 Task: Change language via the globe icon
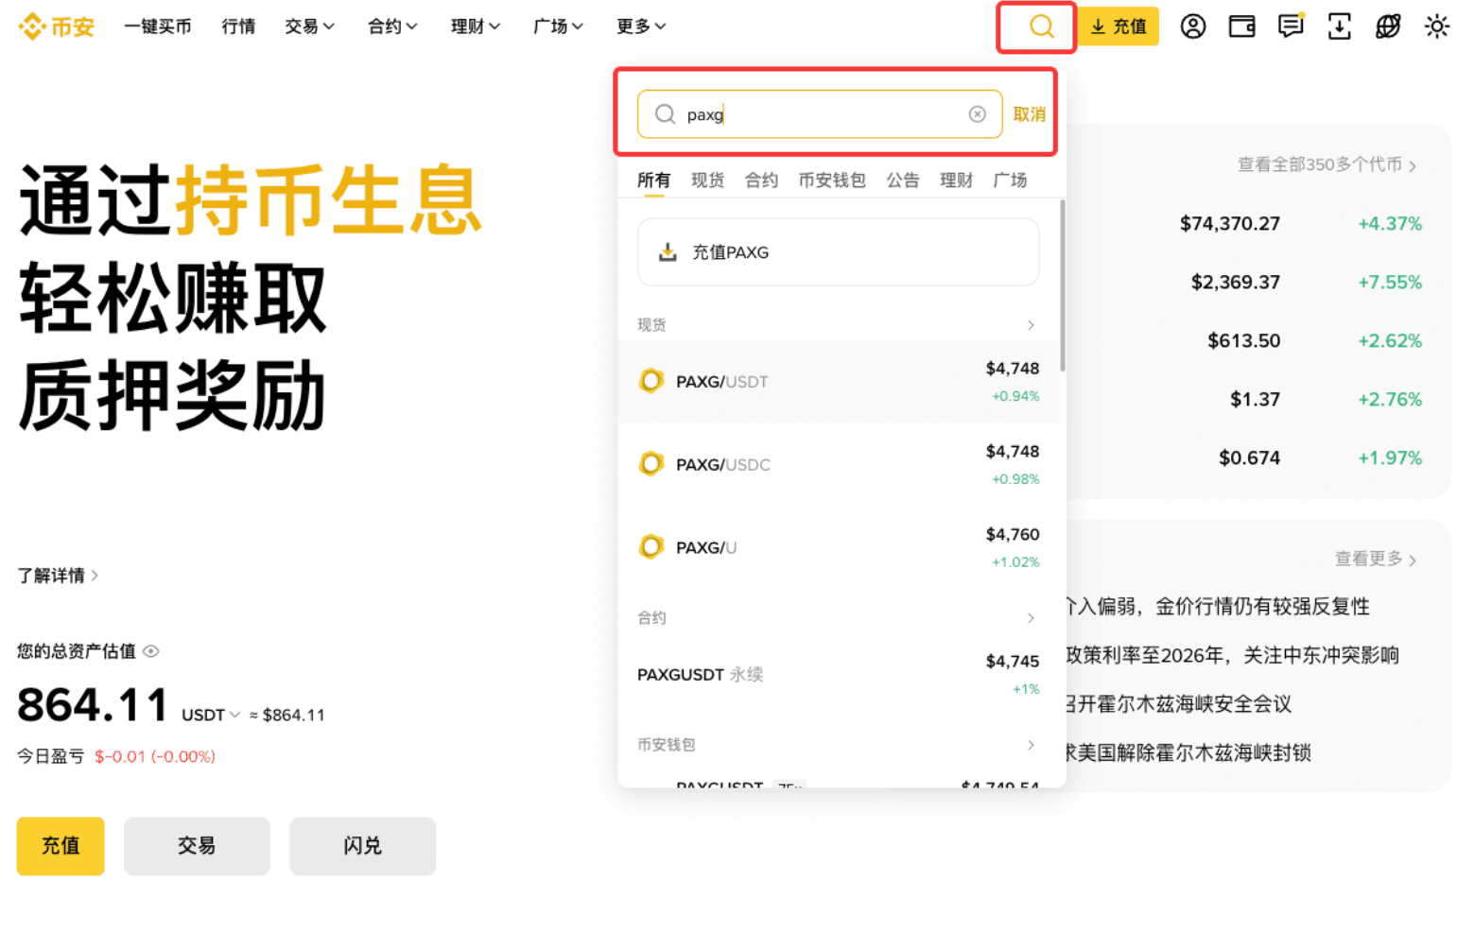[1388, 26]
